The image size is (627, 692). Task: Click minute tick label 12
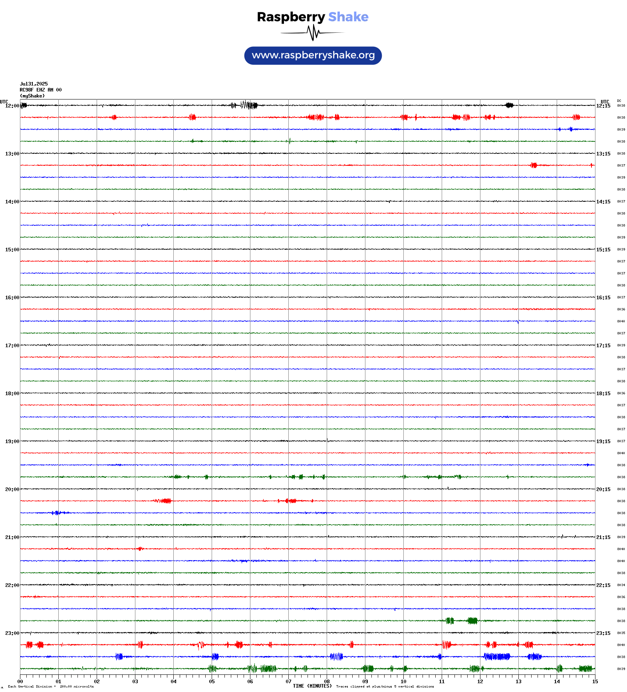point(480,682)
